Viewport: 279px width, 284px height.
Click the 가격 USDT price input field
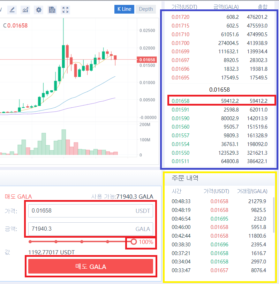91,210
